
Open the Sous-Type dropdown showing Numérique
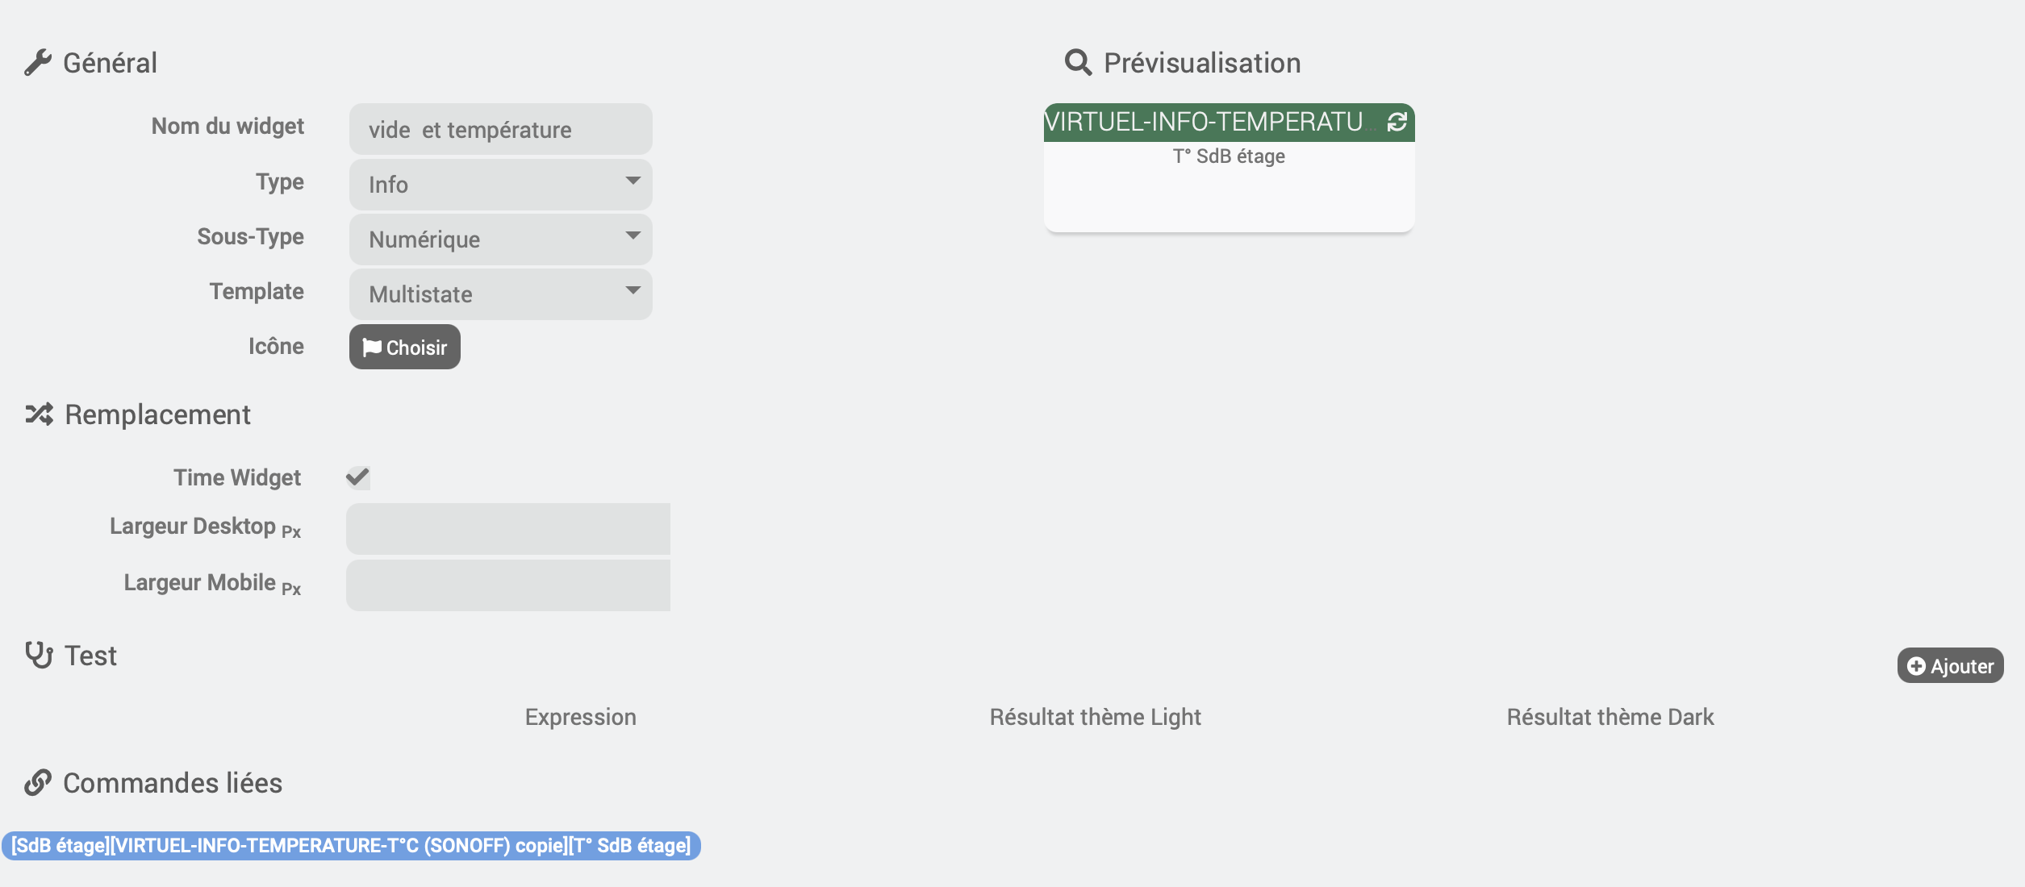click(x=501, y=239)
